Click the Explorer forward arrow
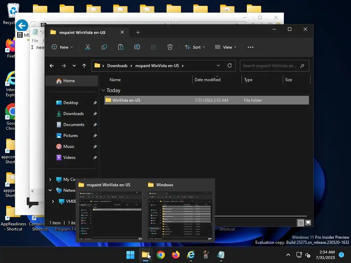The image size is (351, 263). coord(63,66)
